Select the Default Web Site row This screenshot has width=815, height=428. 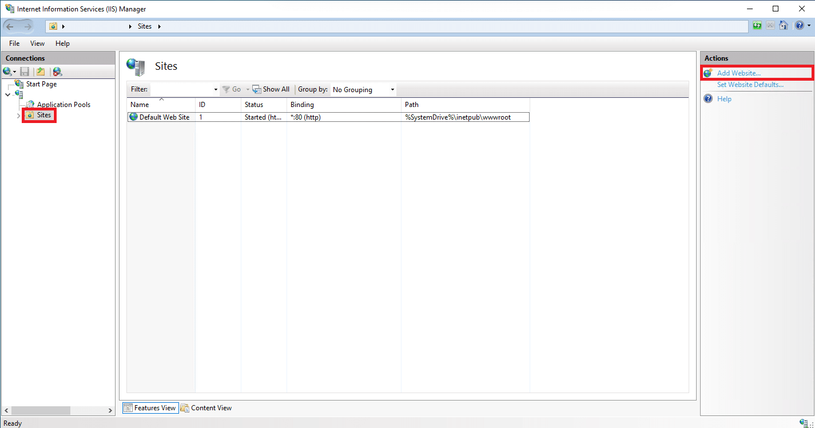pos(328,117)
